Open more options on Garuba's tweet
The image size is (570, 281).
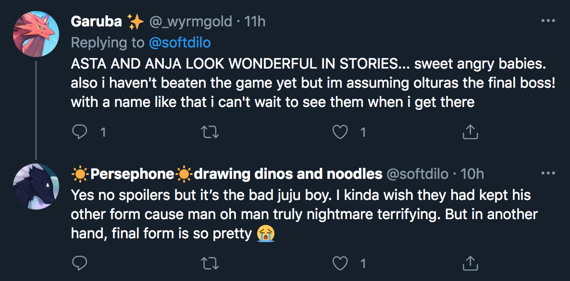(548, 21)
